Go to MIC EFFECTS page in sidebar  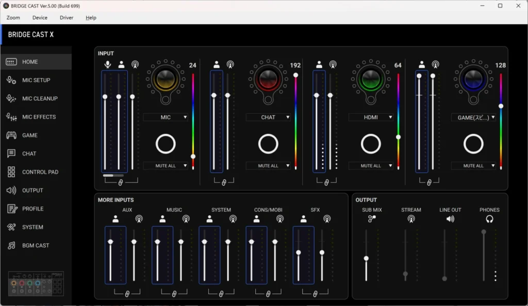tap(39, 117)
